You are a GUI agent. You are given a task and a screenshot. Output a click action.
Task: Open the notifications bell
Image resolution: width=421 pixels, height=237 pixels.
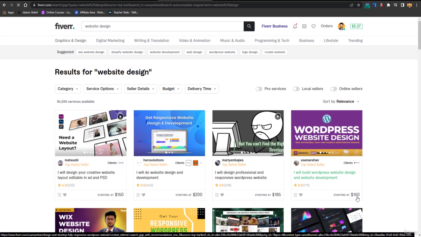click(x=295, y=26)
